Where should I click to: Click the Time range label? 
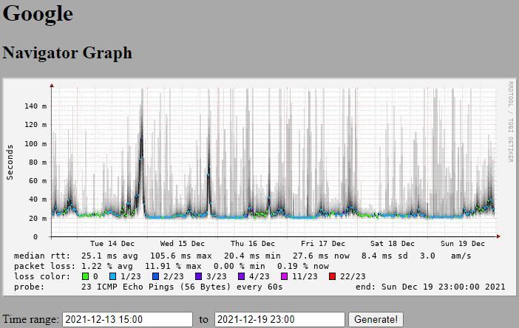click(31, 319)
